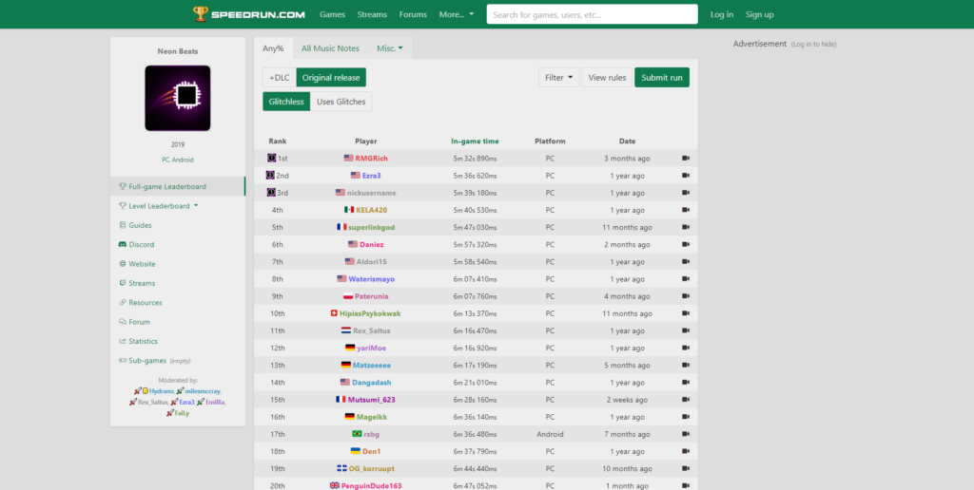
Task: Click the '5m 32s 890ms' run time
Action: (475, 159)
